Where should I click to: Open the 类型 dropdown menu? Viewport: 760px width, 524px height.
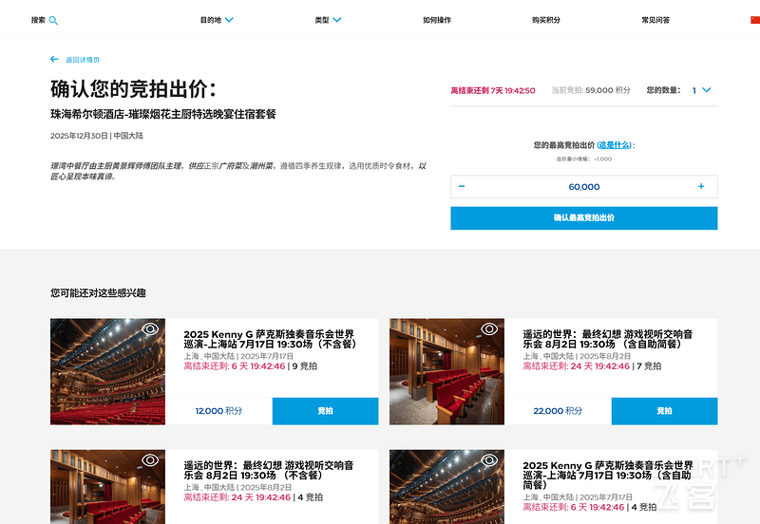click(328, 20)
